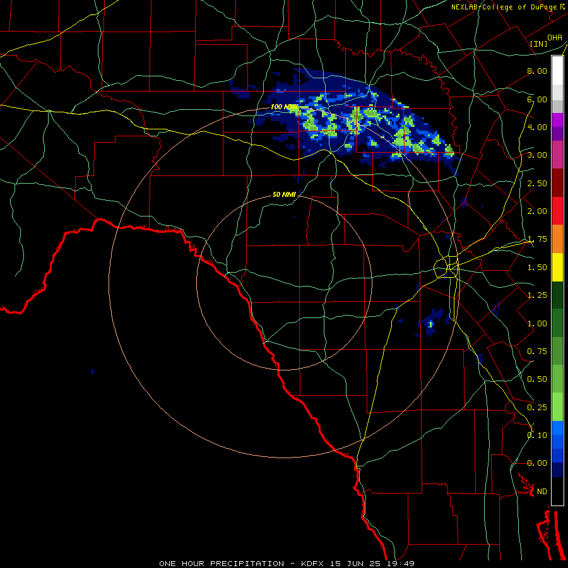Click the 0.75 legend value
This screenshot has width=568, height=568.
(537, 352)
